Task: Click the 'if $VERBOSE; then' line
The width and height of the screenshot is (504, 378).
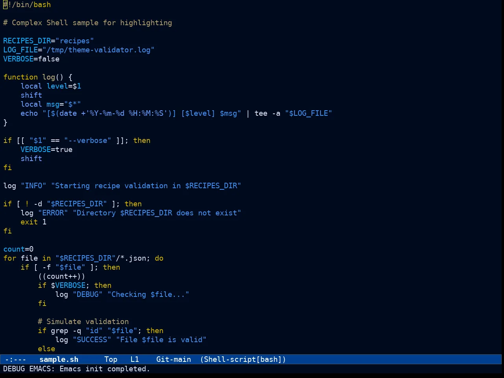Action: coord(75,285)
